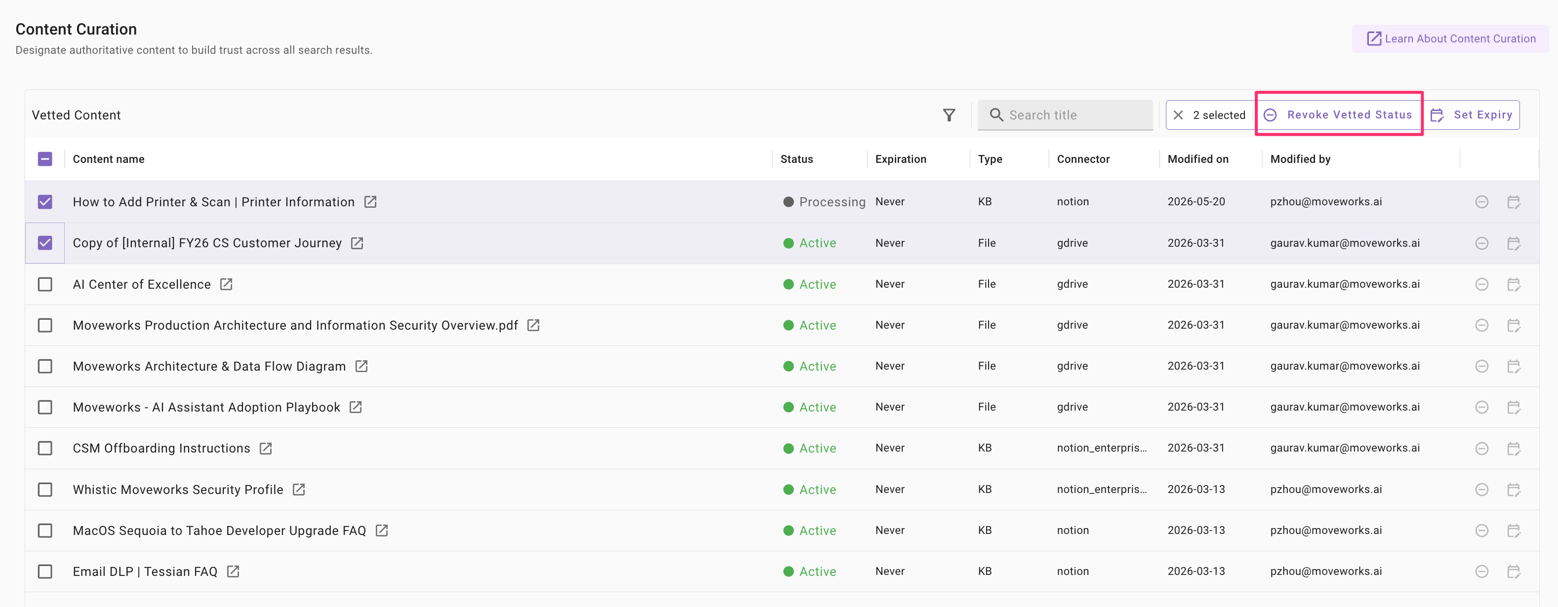
Task: Click Revoke Vetted Status button
Action: [1338, 115]
